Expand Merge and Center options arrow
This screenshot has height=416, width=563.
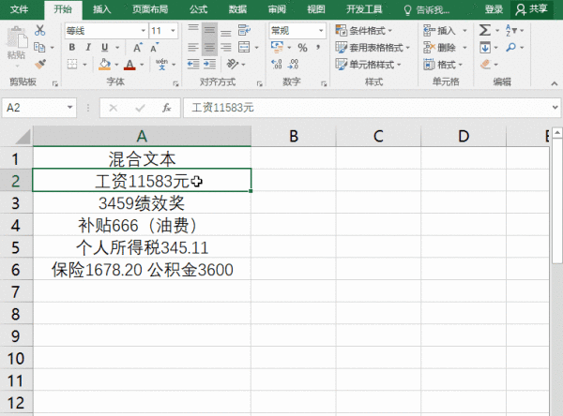tap(256, 48)
